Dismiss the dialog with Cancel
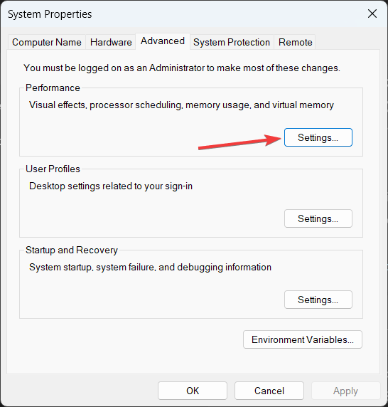Viewport: 388px width, 407px height. click(x=269, y=391)
